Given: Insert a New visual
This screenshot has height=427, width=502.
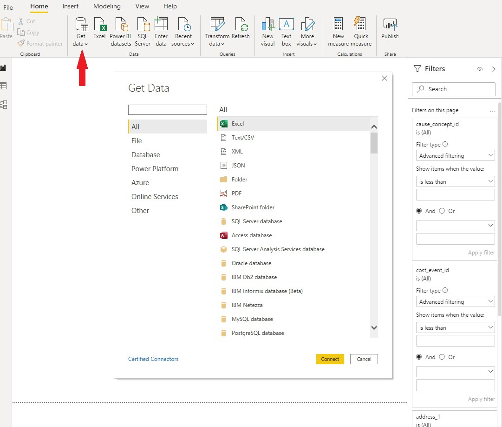Looking at the screenshot, I should tap(267, 32).
